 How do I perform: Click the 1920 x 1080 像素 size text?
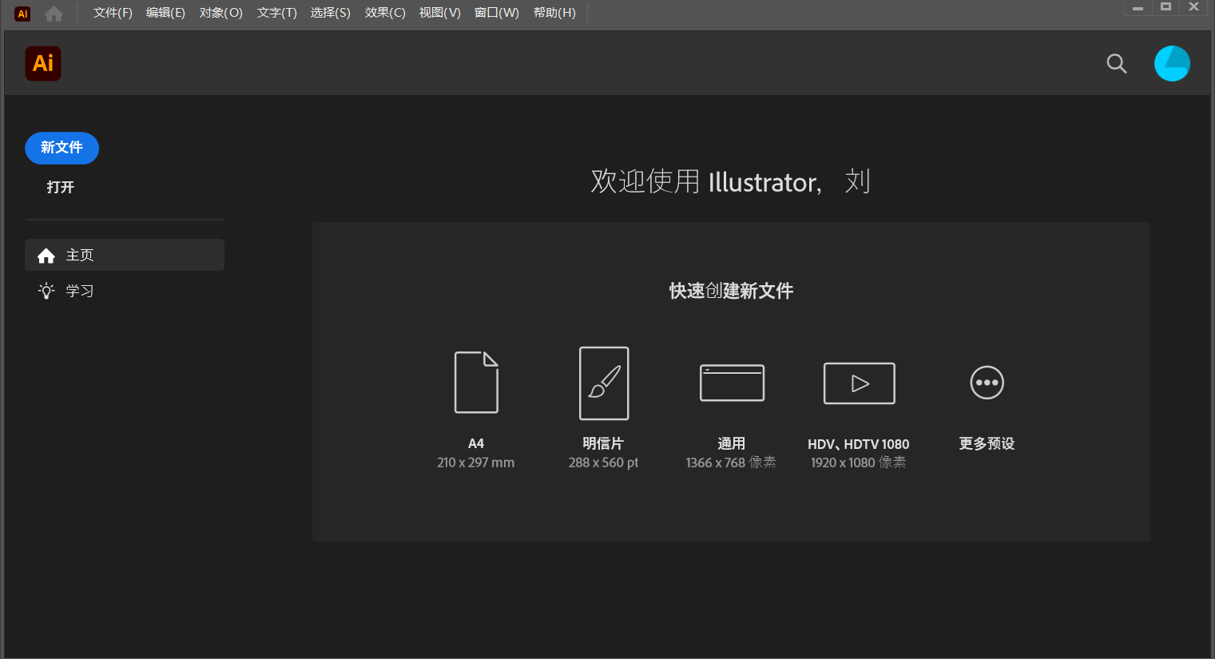click(x=859, y=462)
